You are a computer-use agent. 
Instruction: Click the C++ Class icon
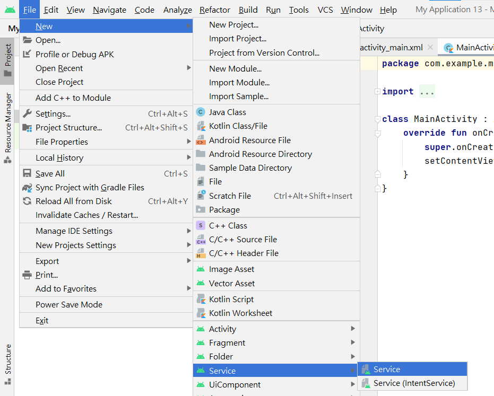pos(201,225)
